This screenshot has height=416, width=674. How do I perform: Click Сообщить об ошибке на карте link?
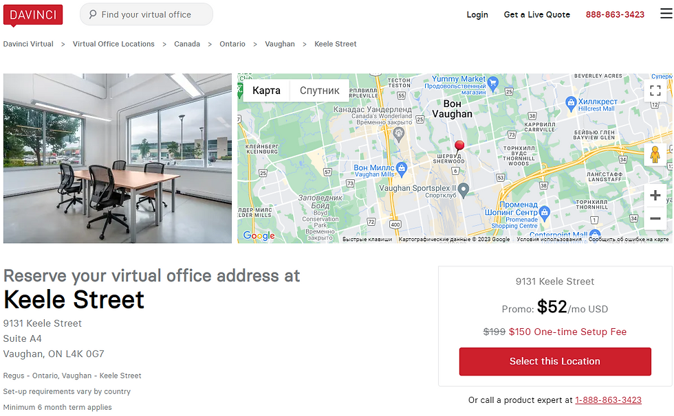[629, 240]
